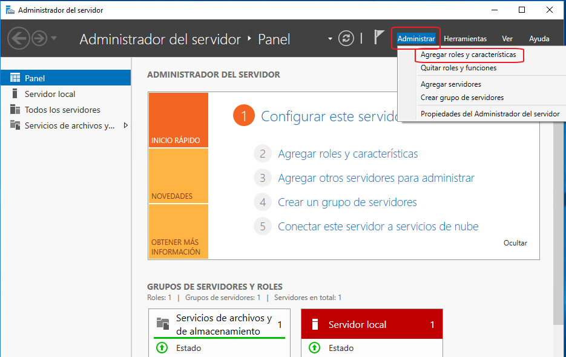Click Servidor local red tile header
566x357 pixels.
pyautogui.click(x=372, y=324)
